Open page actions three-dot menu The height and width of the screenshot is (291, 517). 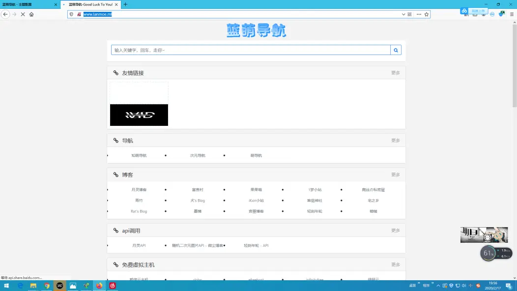(419, 14)
